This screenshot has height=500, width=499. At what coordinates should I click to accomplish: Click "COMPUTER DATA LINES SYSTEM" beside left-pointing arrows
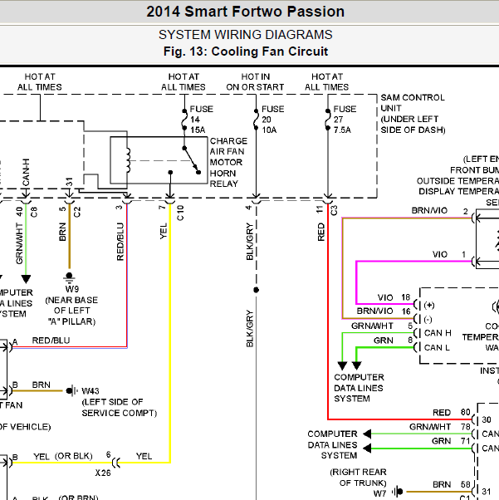tap(333, 445)
